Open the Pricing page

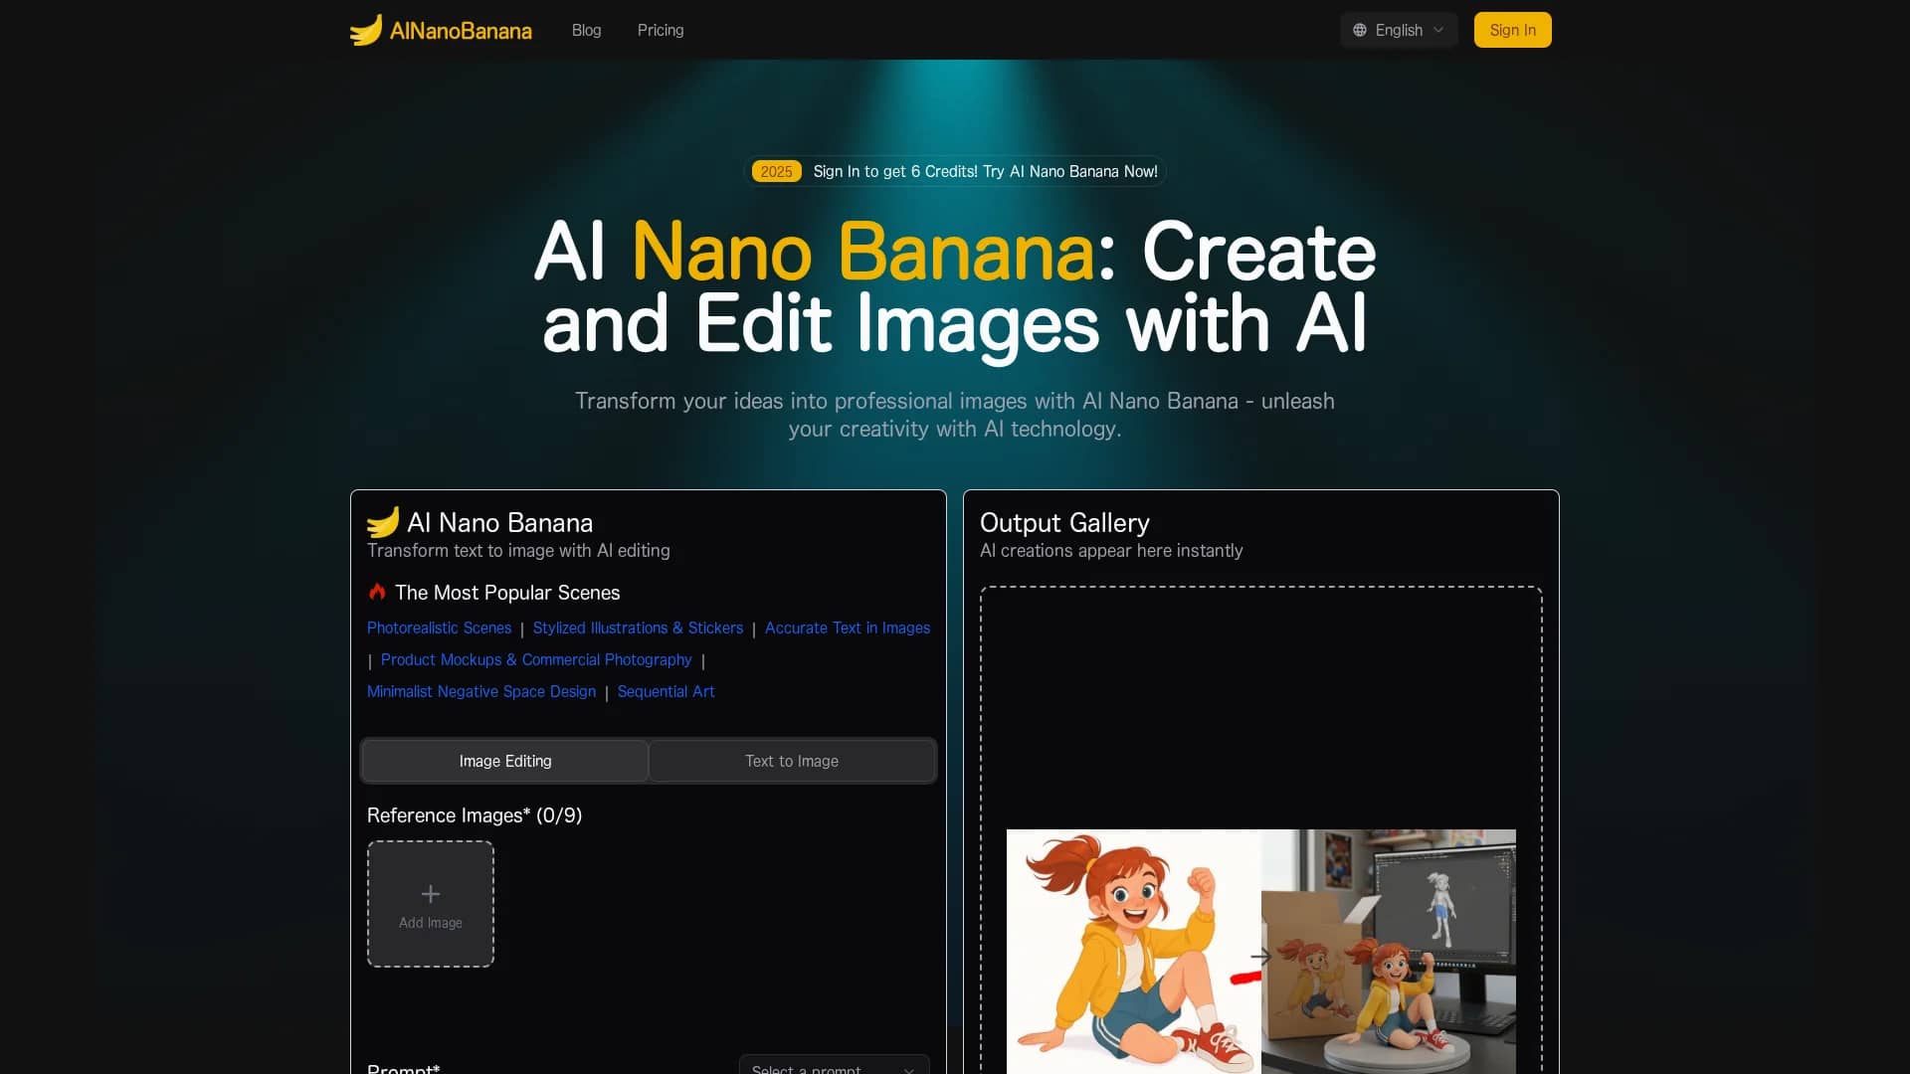[x=661, y=30]
